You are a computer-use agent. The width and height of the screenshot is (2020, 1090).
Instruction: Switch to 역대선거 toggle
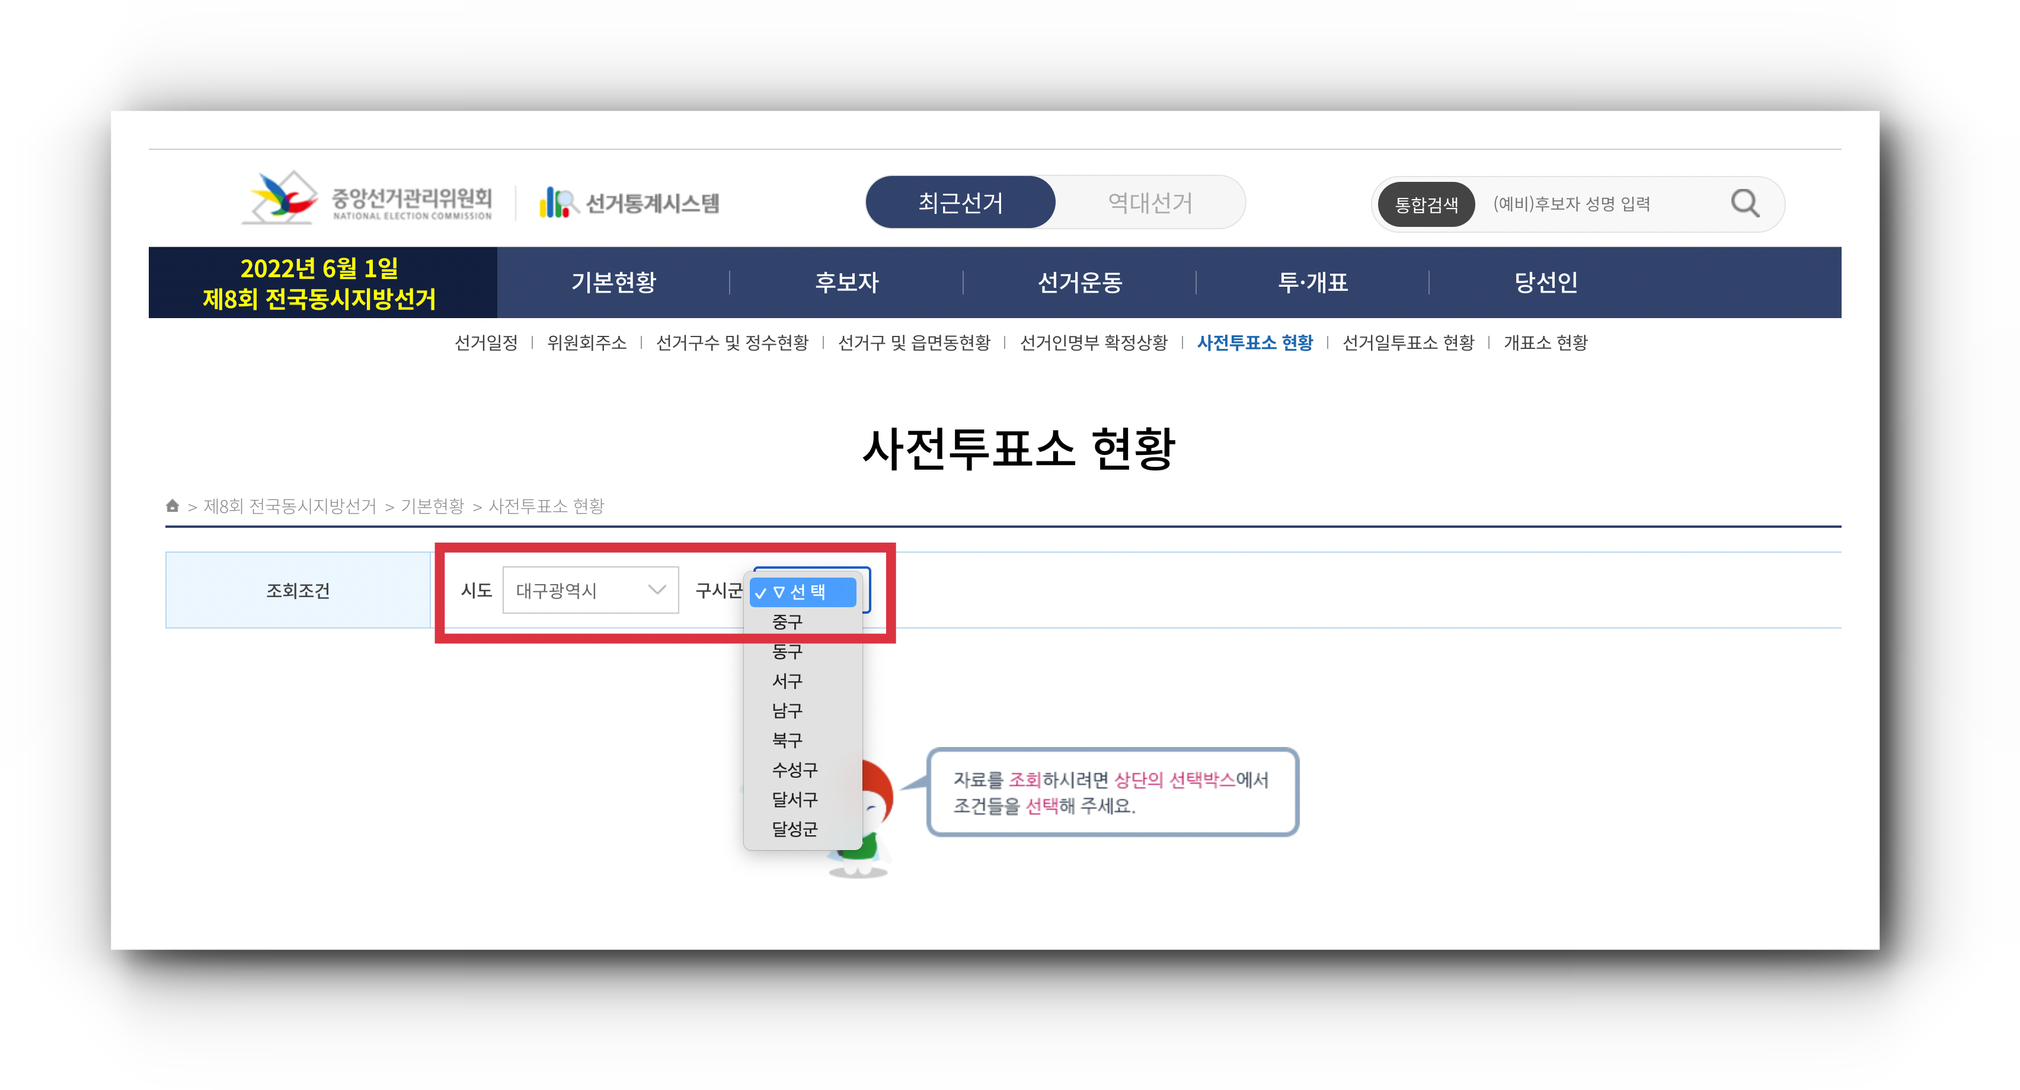point(1149,203)
